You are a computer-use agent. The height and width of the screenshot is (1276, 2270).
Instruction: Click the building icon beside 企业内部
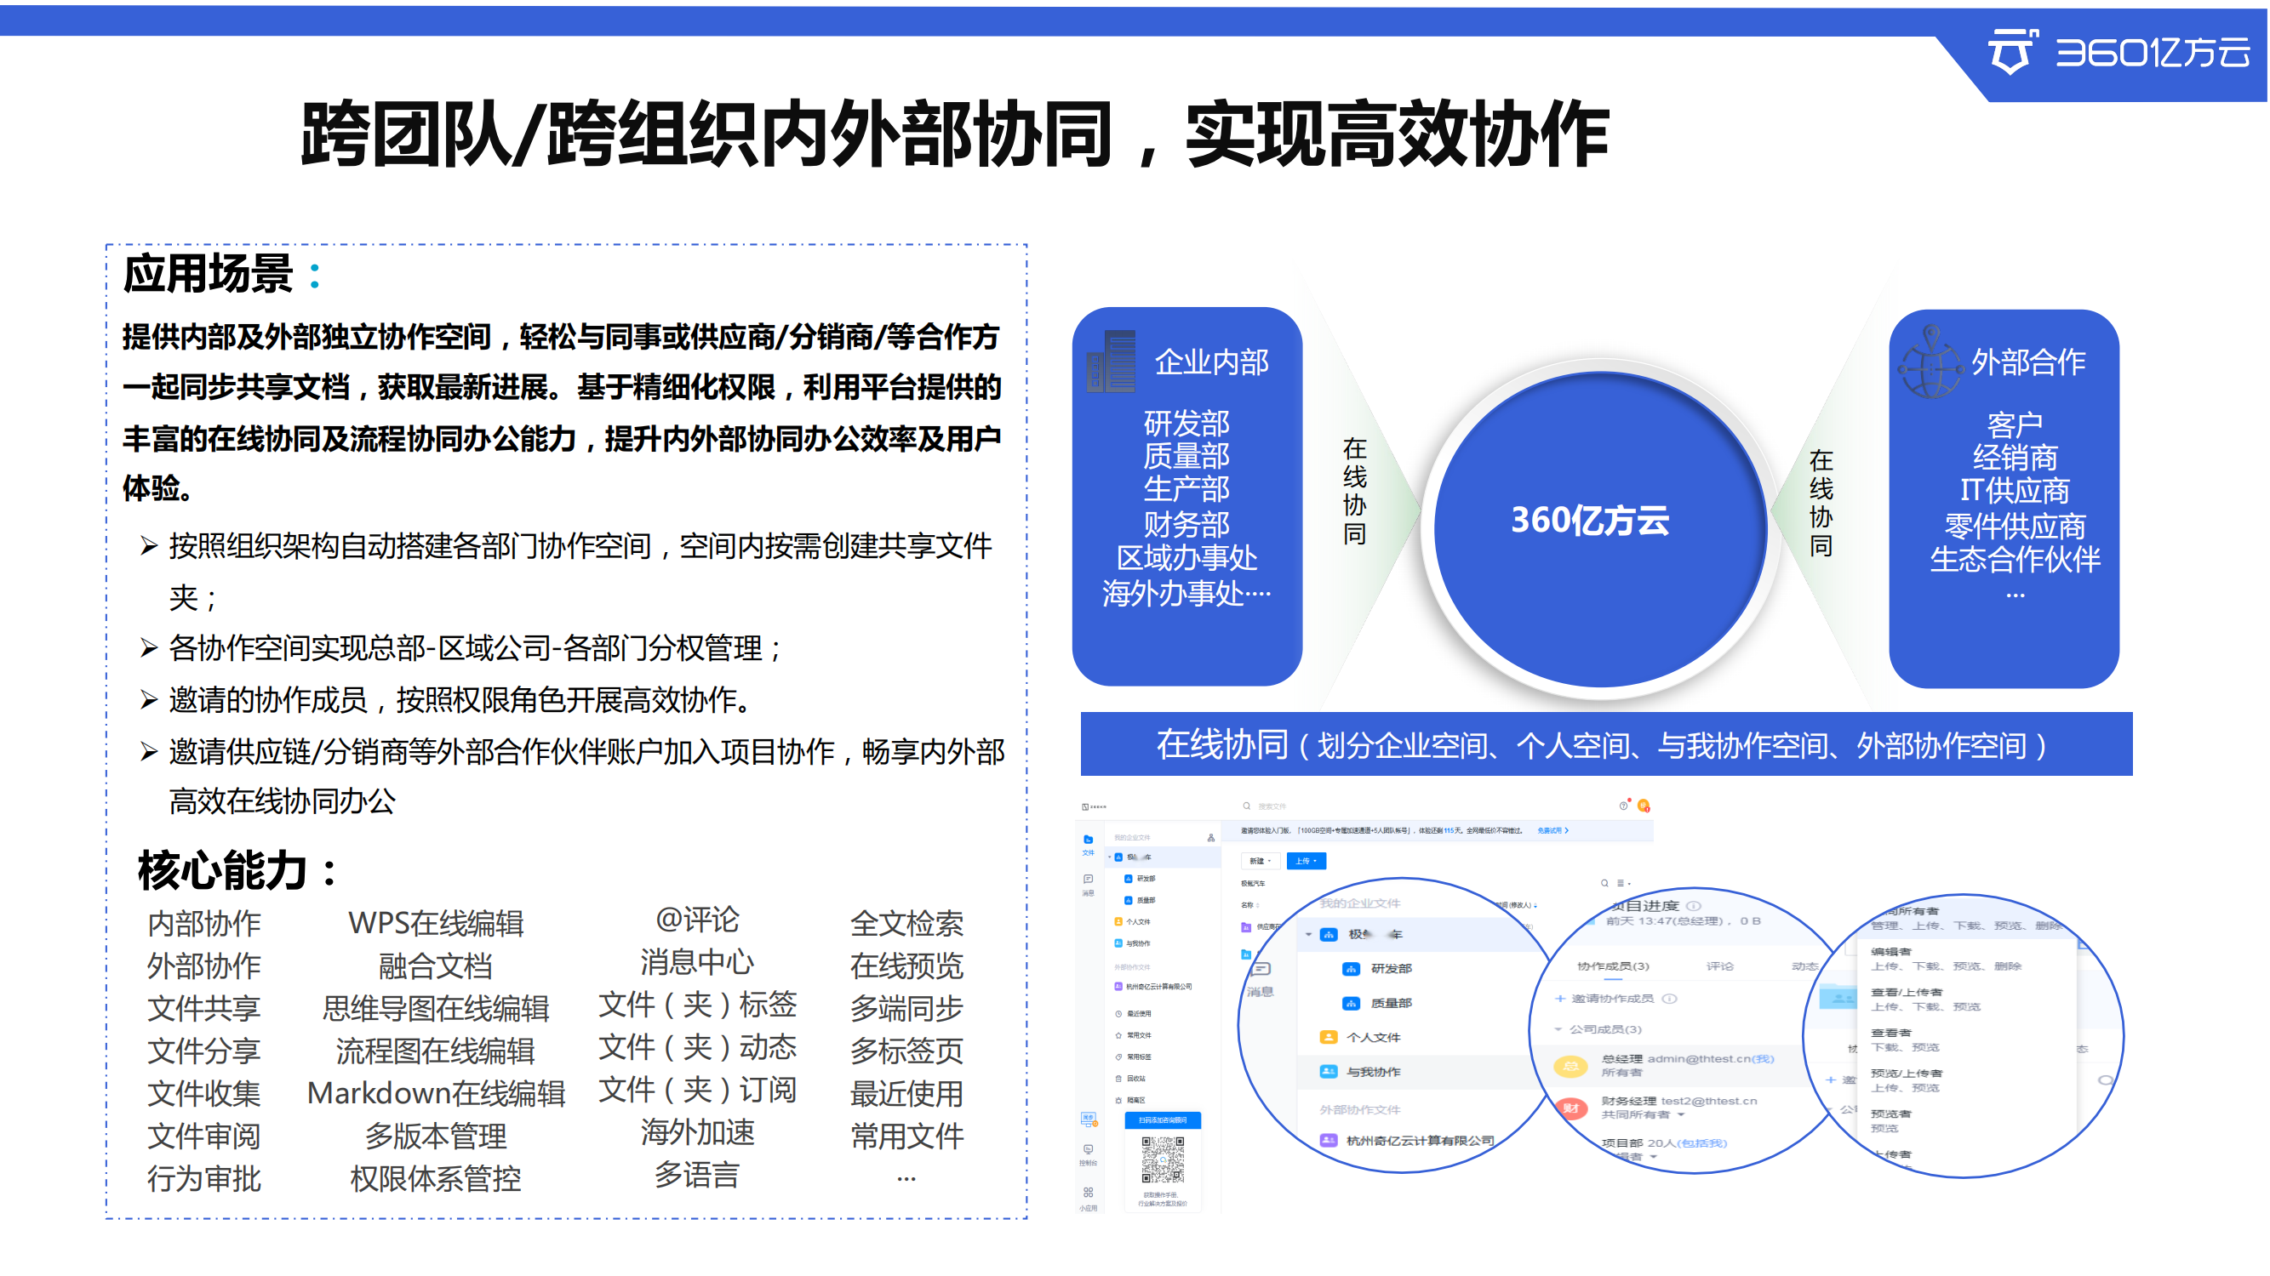tap(1112, 361)
